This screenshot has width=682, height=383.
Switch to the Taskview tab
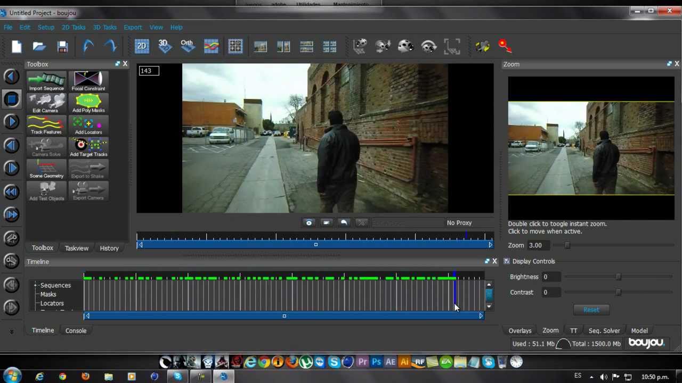76,247
